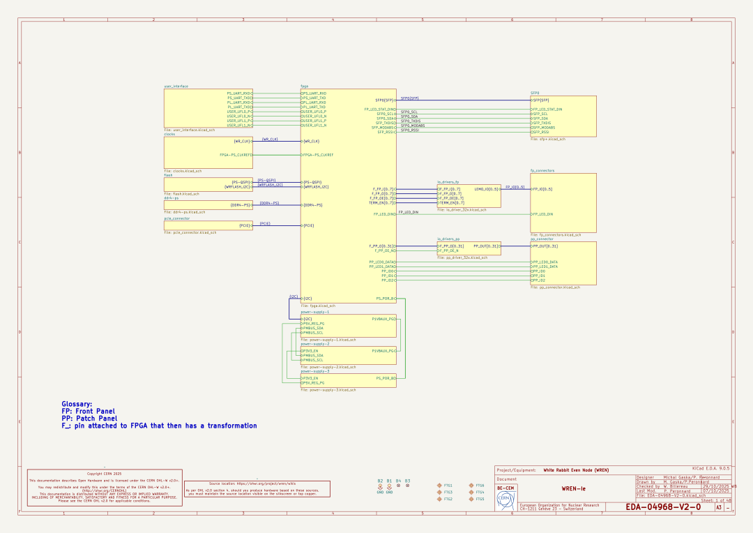Viewport: 753px width, 533px height.
Task: Click the PS_UART_RXD pin in user_interface sheet
Action: 238,93
